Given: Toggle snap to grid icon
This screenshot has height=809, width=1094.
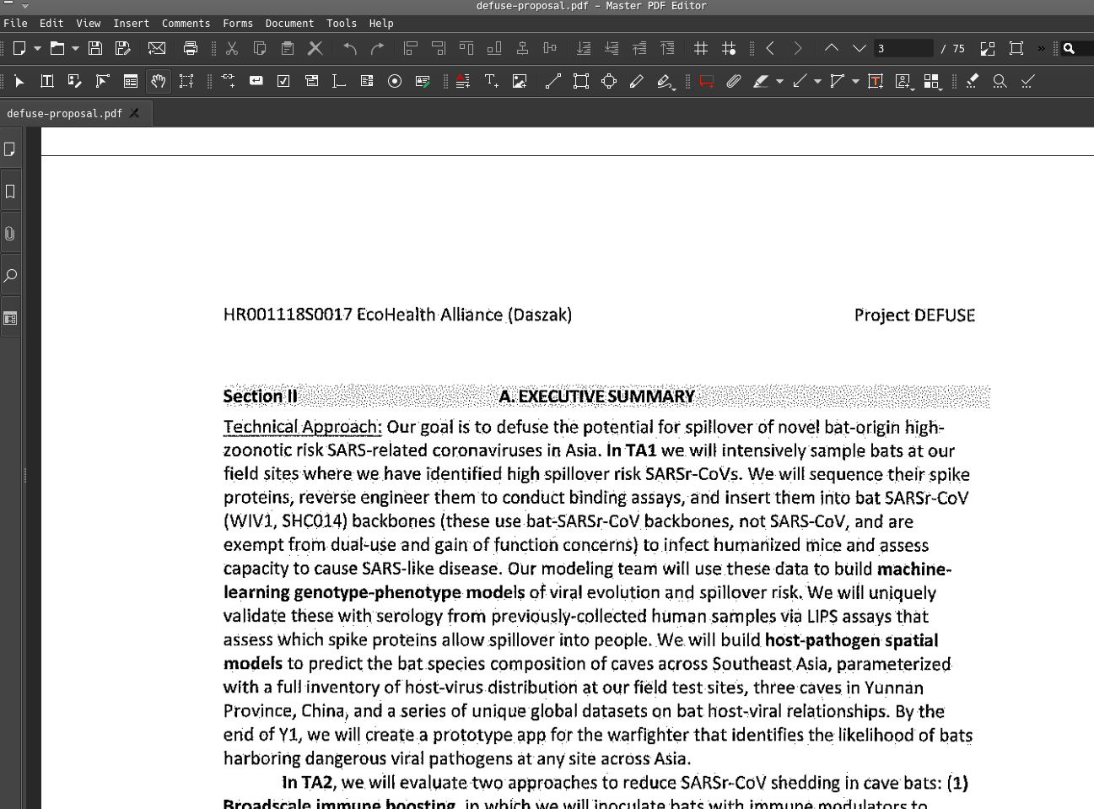Looking at the screenshot, I should (x=729, y=48).
